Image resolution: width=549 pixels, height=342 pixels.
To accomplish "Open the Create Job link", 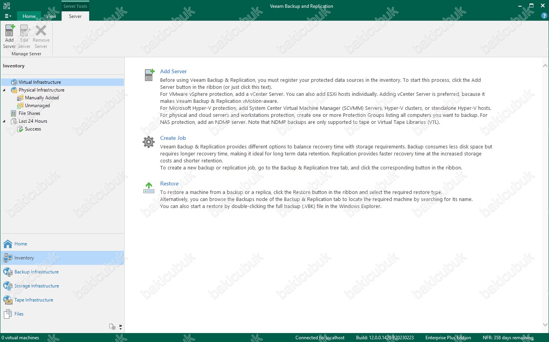I will coord(173,138).
